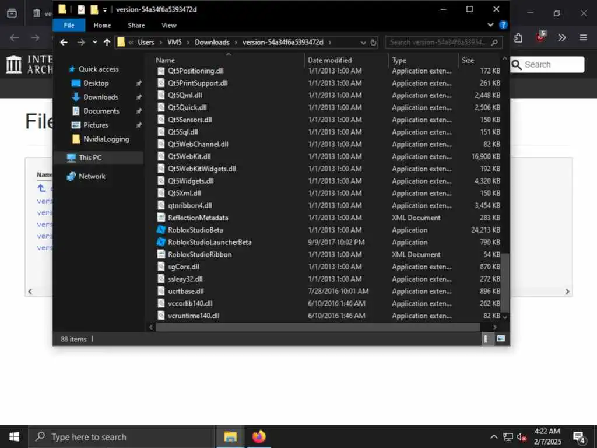Open the recent locations dropdown arrow
597x448 pixels.
coord(94,42)
